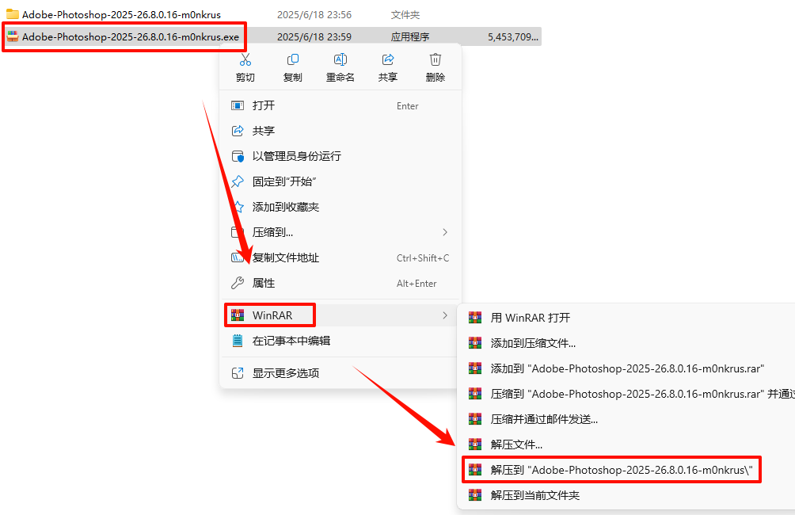Open 显示更多选项 menu entry
795x515 pixels.
pos(340,373)
